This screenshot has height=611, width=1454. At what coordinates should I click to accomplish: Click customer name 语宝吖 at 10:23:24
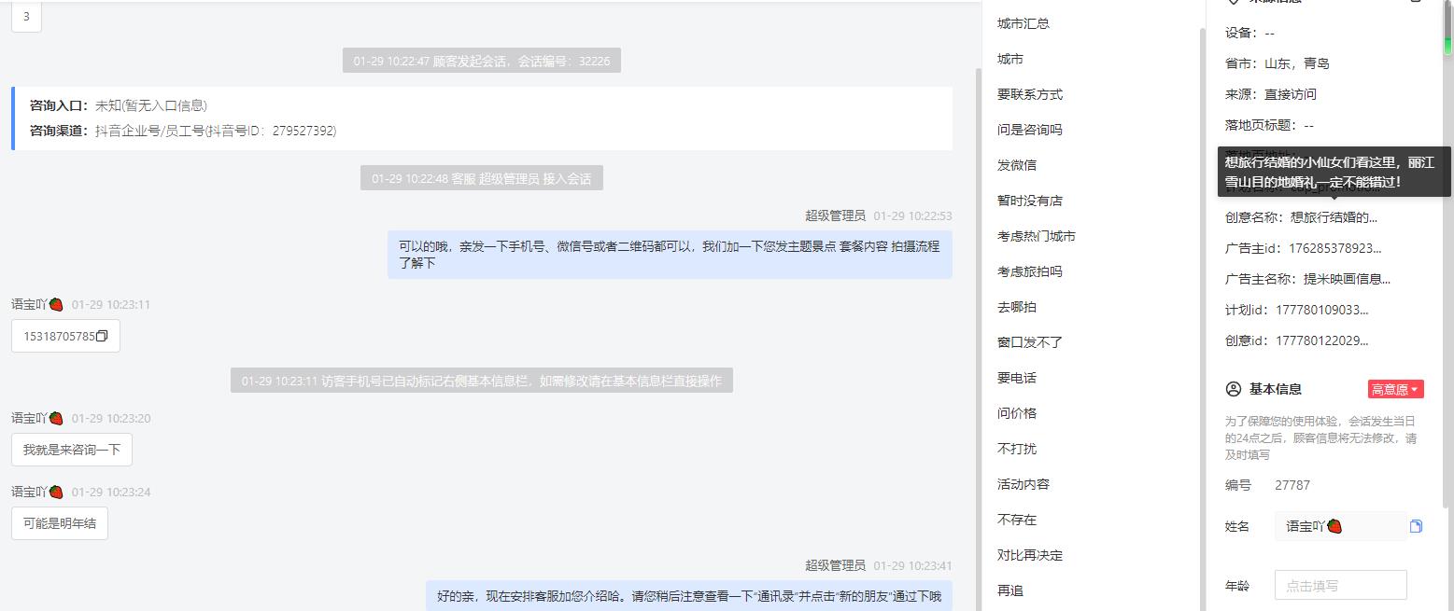tap(36, 492)
